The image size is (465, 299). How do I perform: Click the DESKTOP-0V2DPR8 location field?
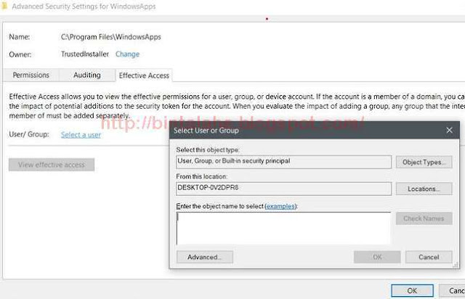coord(283,189)
